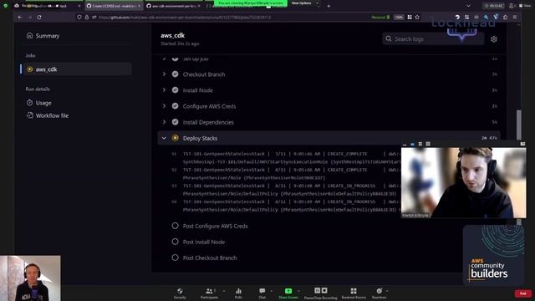Screen dimensions: 535x301
Task: Open the arrow next to Zoom Participants
Action: (224, 291)
